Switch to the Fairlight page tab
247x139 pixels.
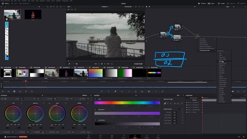[x=147, y=137]
